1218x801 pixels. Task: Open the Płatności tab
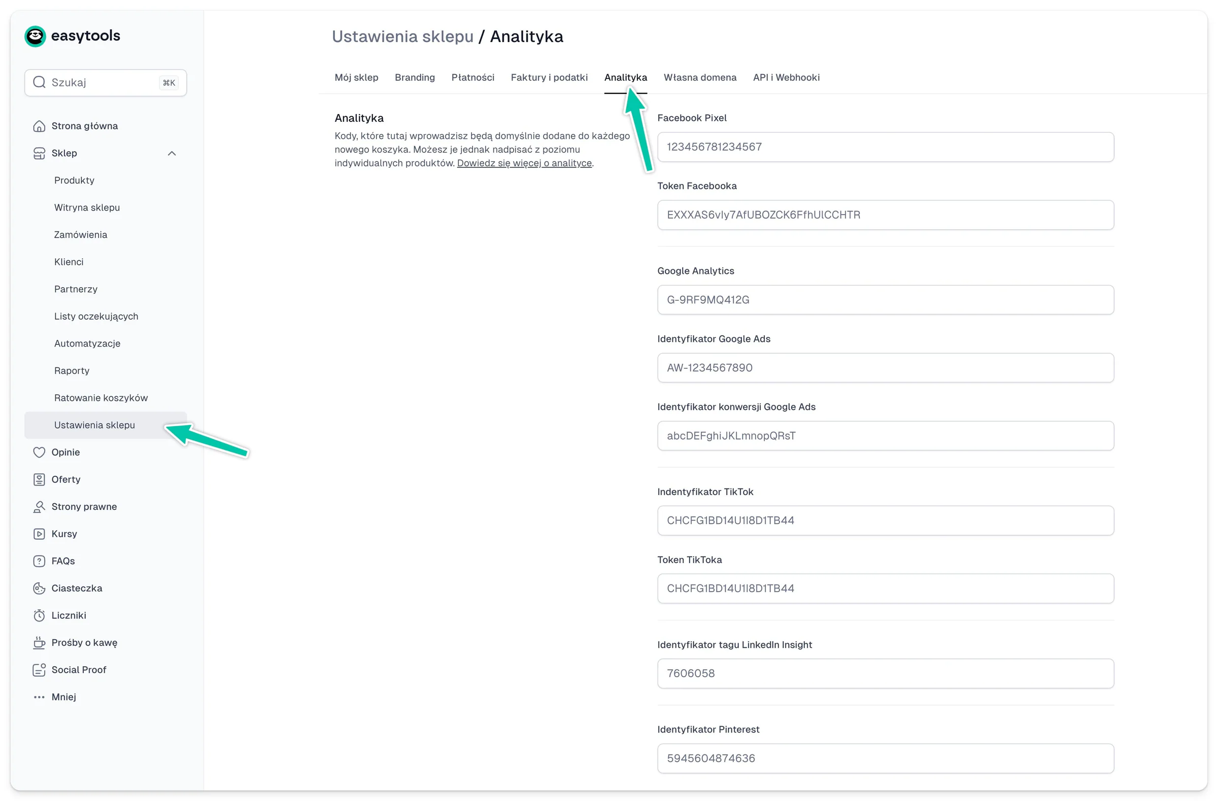pyautogui.click(x=472, y=77)
